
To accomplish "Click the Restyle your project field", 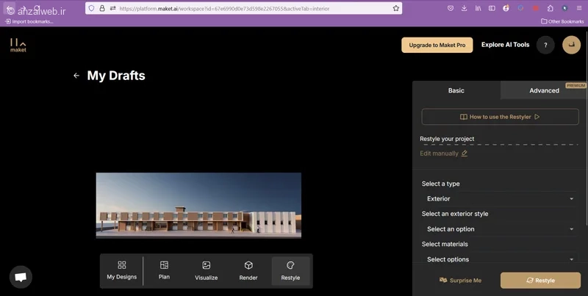I will [499, 139].
